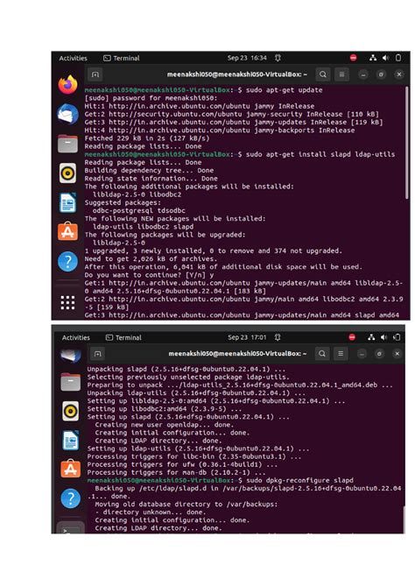The width and height of the screenshot is (415, 586).
Task: Minimize the lower terminal window
Action: click(x=362, y=354)
